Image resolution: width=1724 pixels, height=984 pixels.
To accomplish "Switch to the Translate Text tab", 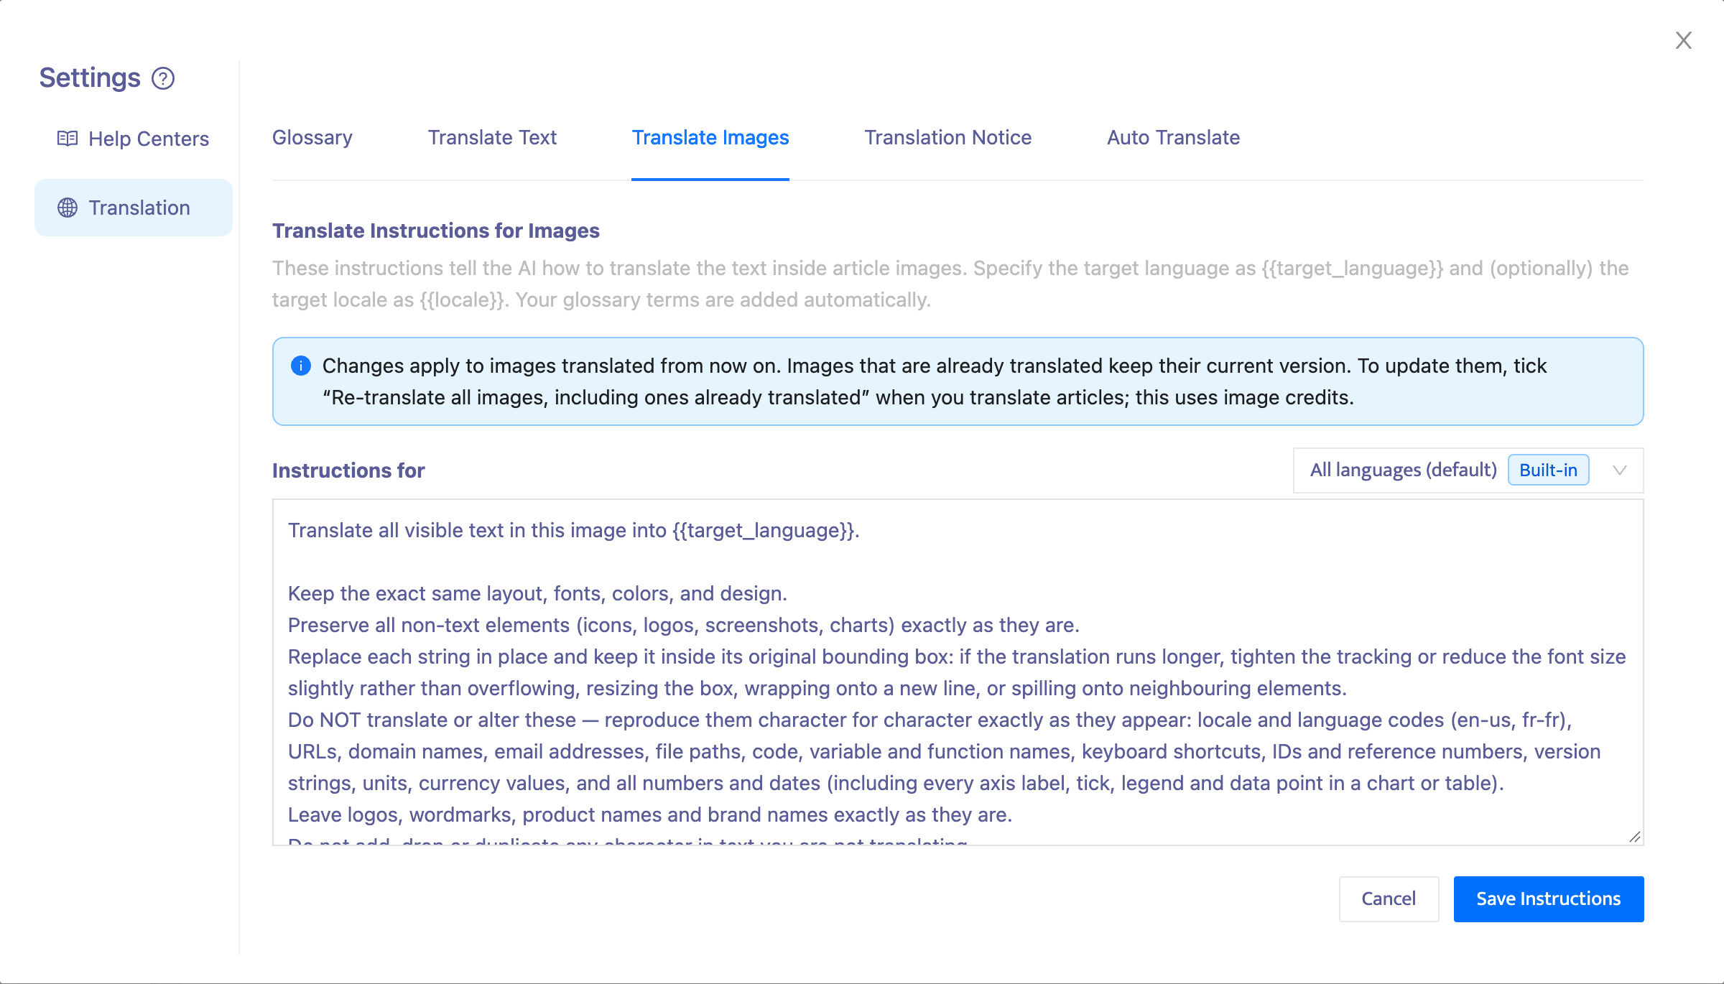I will click(x=492, y=137).
